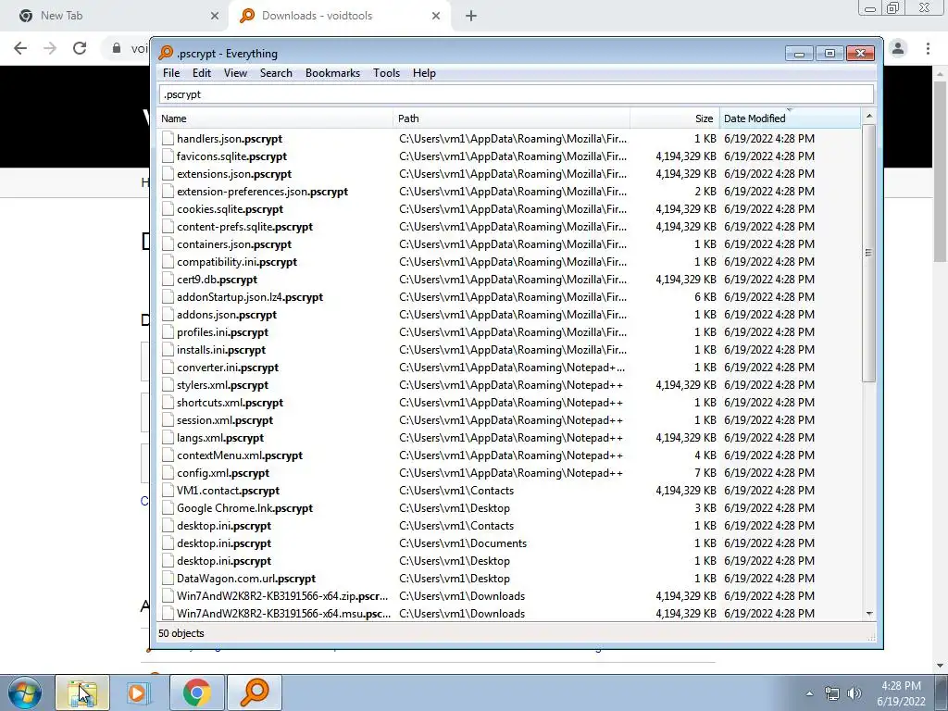Open the Edit menu in Everything
The image size is (948, 711).
pyautogui.click(x=201, y=73)
